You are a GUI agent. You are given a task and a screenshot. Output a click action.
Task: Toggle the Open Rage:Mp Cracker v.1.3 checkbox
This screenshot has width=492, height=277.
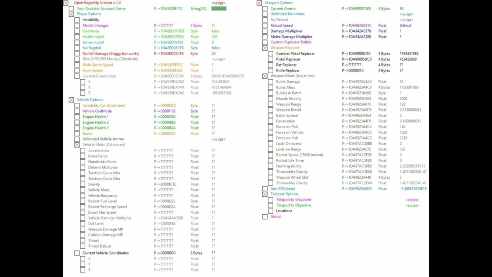pyautogui.click(x=66, y=3)
